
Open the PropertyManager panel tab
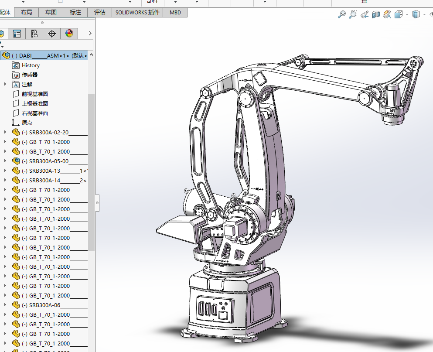(x=17, y=34)
